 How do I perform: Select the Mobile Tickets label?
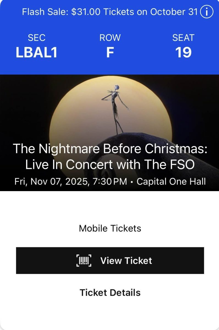(110, 228)
